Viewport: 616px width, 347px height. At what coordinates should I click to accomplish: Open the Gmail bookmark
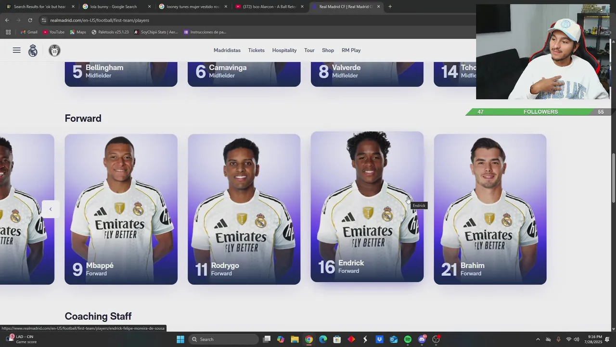[x=29, y=32]
